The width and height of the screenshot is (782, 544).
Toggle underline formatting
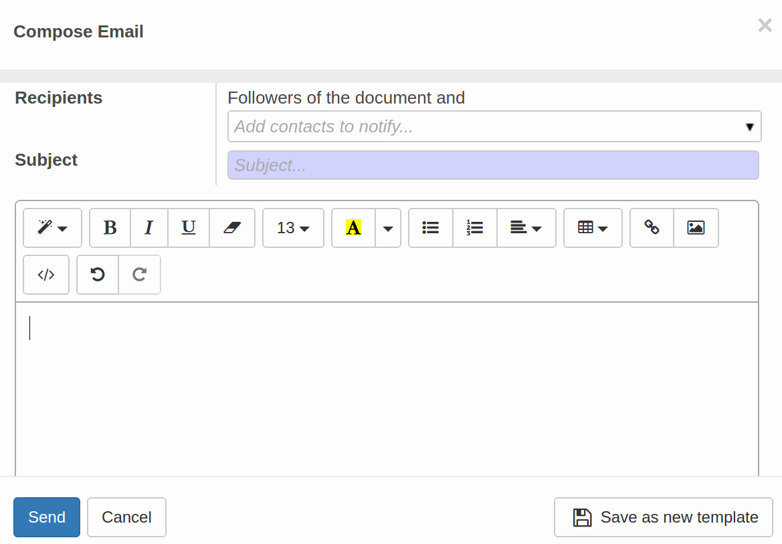coord(189,228)
